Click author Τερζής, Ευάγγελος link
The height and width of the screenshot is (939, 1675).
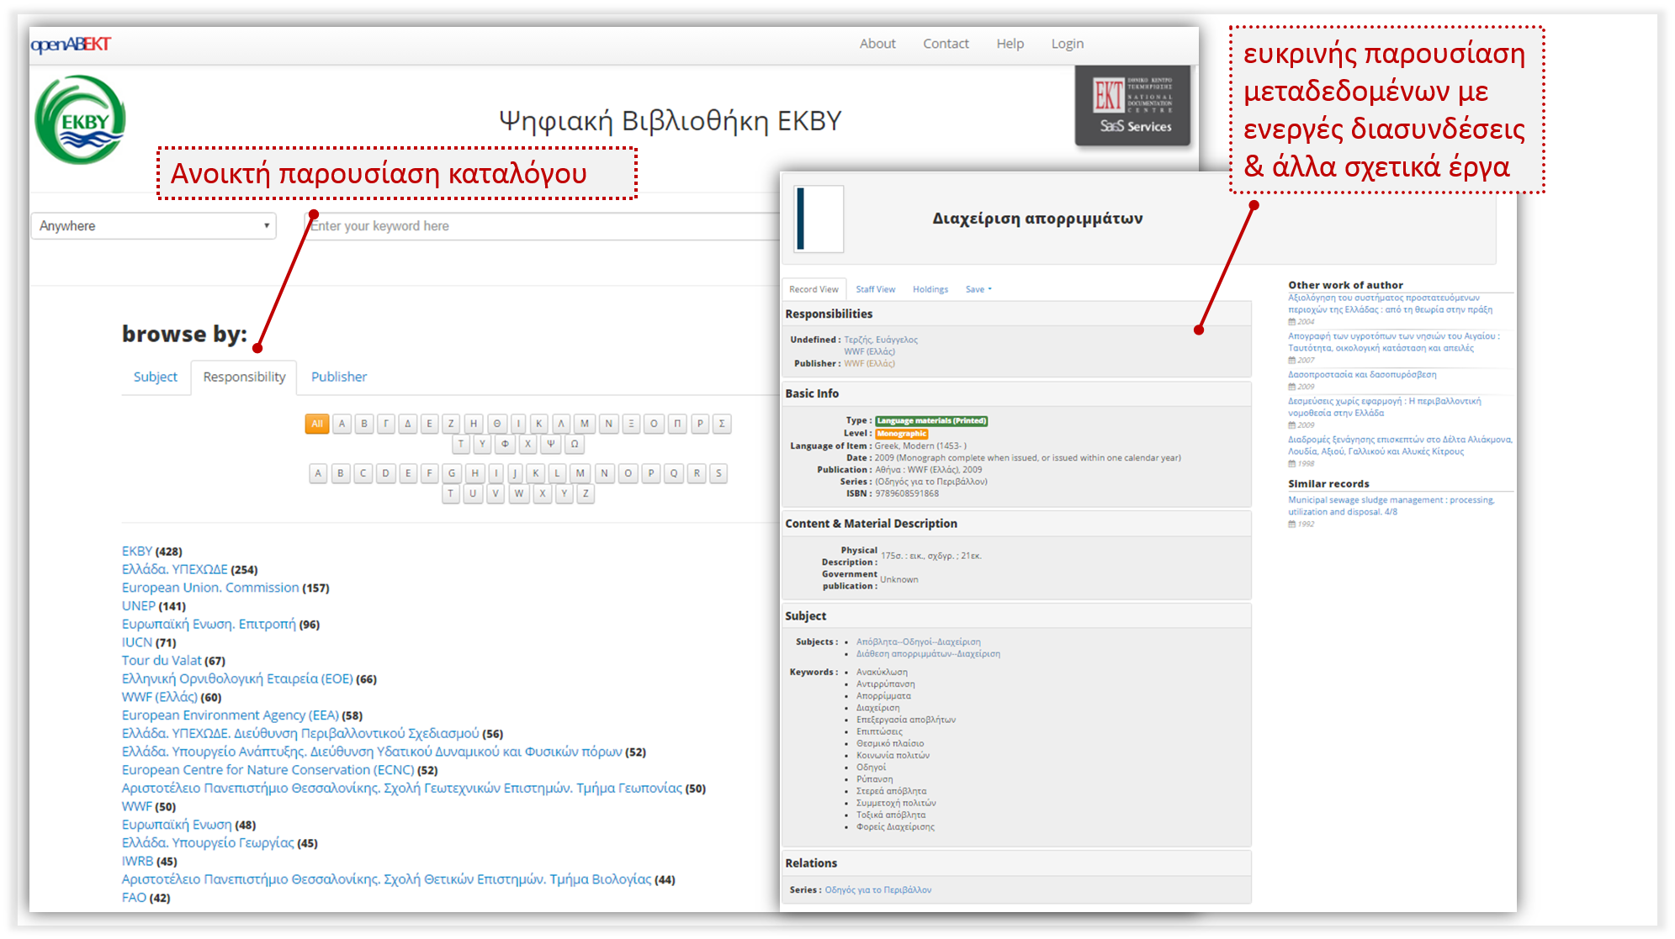(881, 340)
